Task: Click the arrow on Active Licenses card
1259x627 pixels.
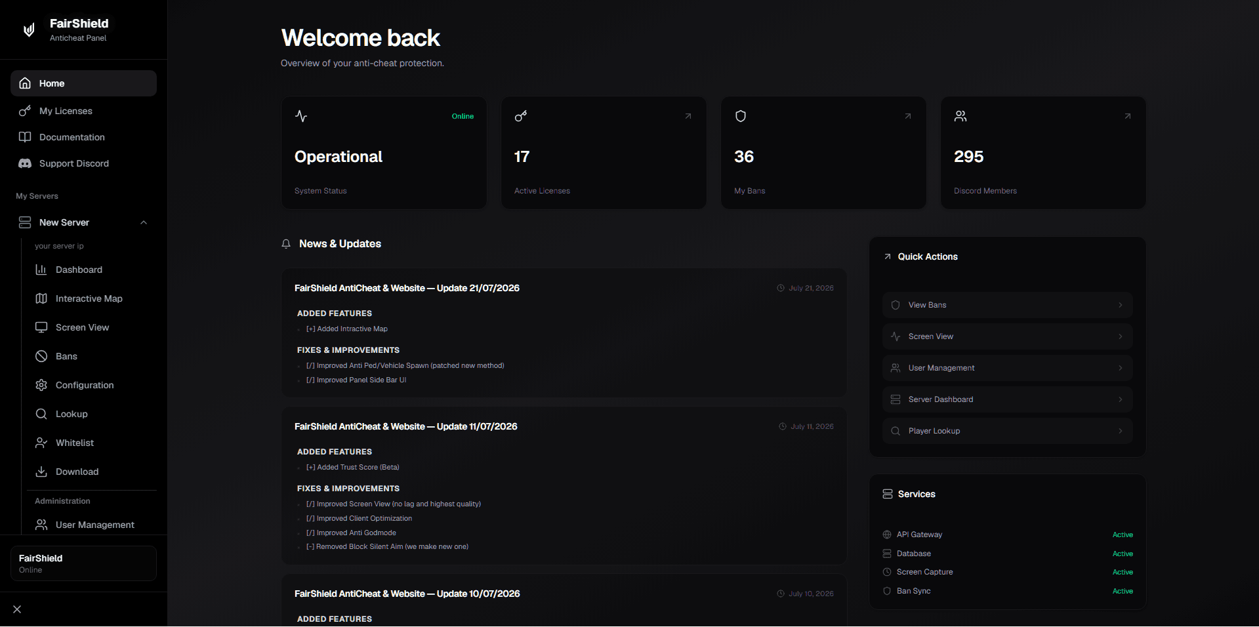Action: (688, 116)
